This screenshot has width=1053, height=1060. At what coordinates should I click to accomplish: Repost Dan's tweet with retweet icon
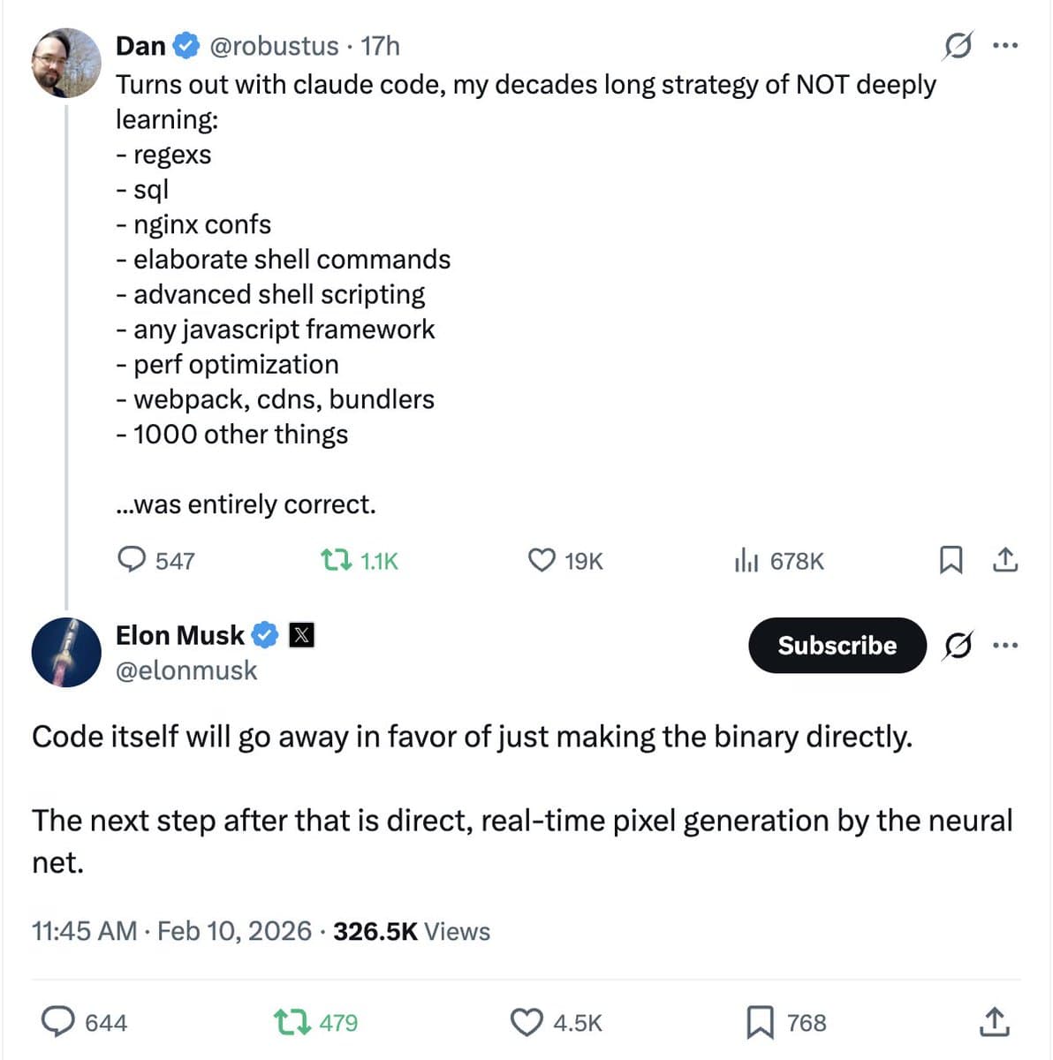point(335,560)
